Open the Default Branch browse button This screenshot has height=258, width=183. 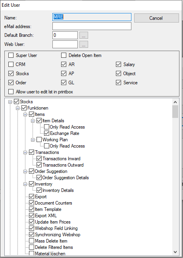[84, 35]
